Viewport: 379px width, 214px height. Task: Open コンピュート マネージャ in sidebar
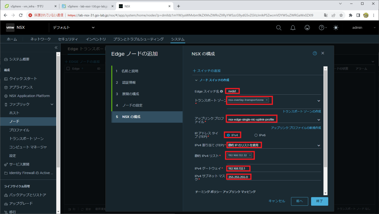click(28, 147)
